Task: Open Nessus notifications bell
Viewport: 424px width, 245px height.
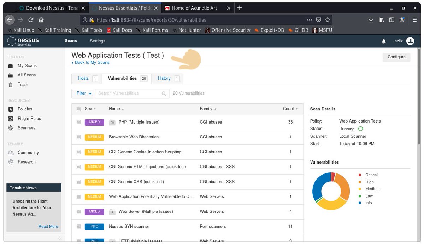Action: 384,41
